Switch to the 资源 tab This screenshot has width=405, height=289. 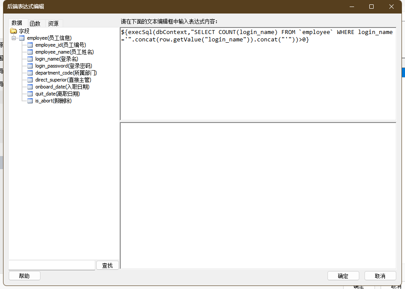(53, 24)
